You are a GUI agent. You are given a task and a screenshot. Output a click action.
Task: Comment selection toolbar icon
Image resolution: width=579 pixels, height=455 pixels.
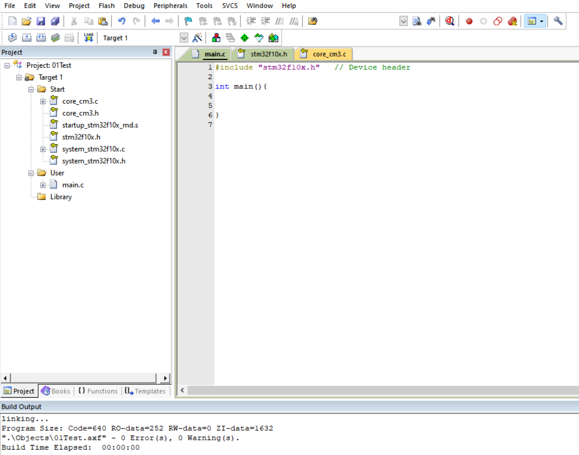[280, 21]
